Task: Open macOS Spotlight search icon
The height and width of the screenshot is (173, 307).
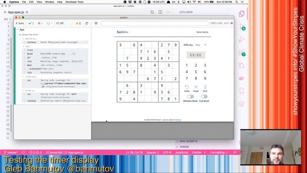Action: click(x=236, y=2)
